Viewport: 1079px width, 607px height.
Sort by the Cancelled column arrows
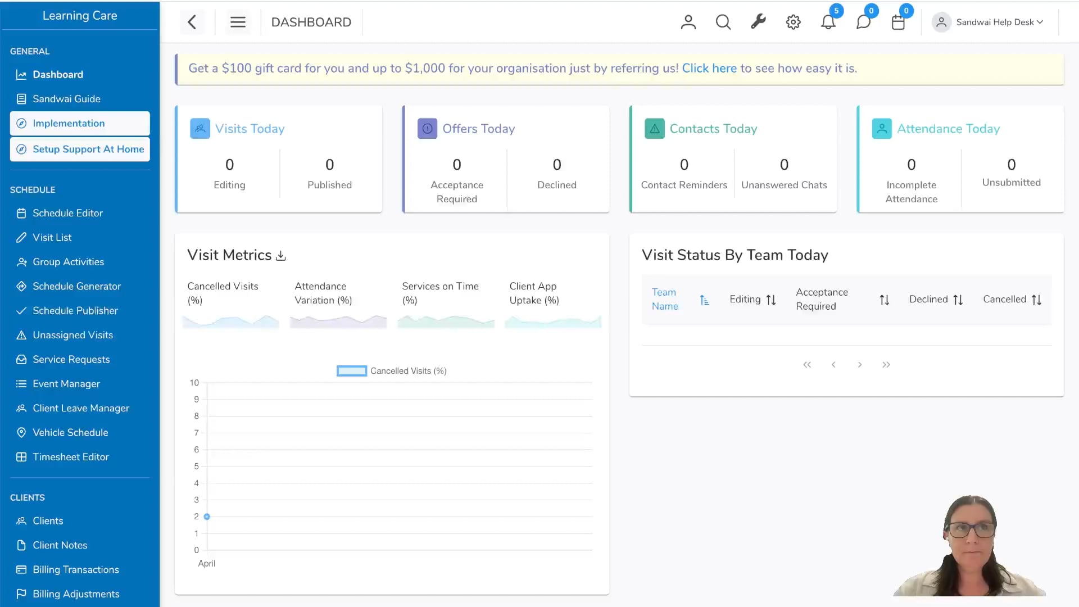tap(1036, 300)
